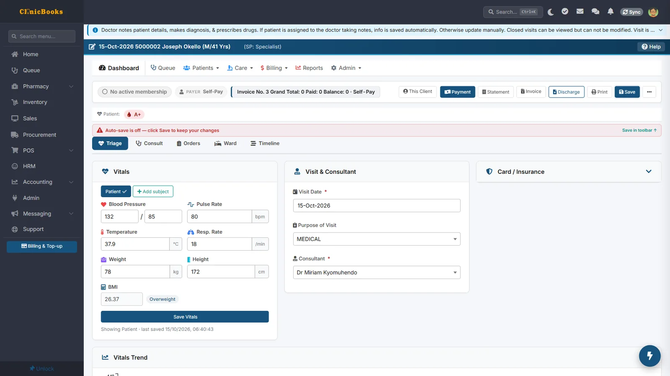Click the Help button
This screenshot has height=376, width=670.
651,47
